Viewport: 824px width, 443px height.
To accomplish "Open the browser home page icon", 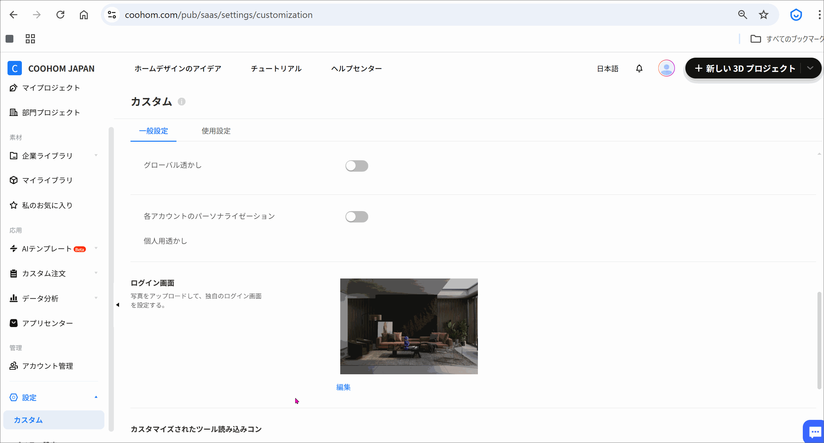I will pyautogui.click(x=84, y=15).
